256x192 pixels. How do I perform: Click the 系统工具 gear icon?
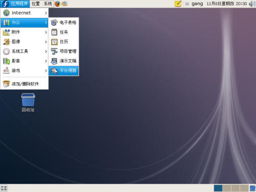[x=6, y=51]
